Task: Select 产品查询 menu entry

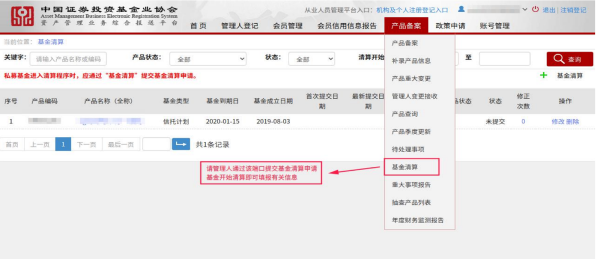Action: [405, 114]
